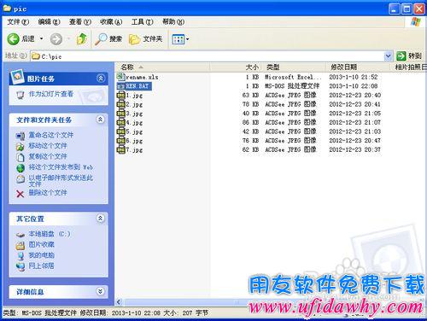The width and height of the screenshot is (427, 321).
Task: Sort by the 大小 column header
Action: tap(236, 67)
